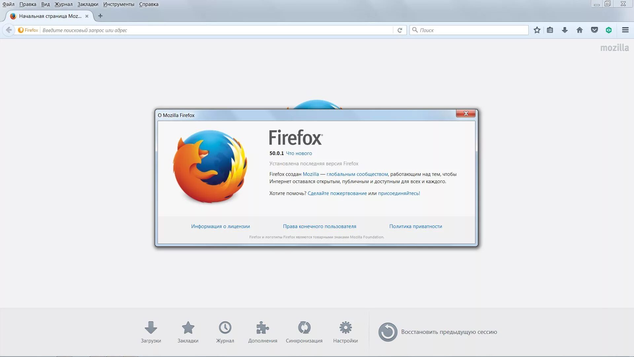The width and height of the screenshot is (634, 357).
Task: Open Настройки gear shortcut
Action: (345, 332)
